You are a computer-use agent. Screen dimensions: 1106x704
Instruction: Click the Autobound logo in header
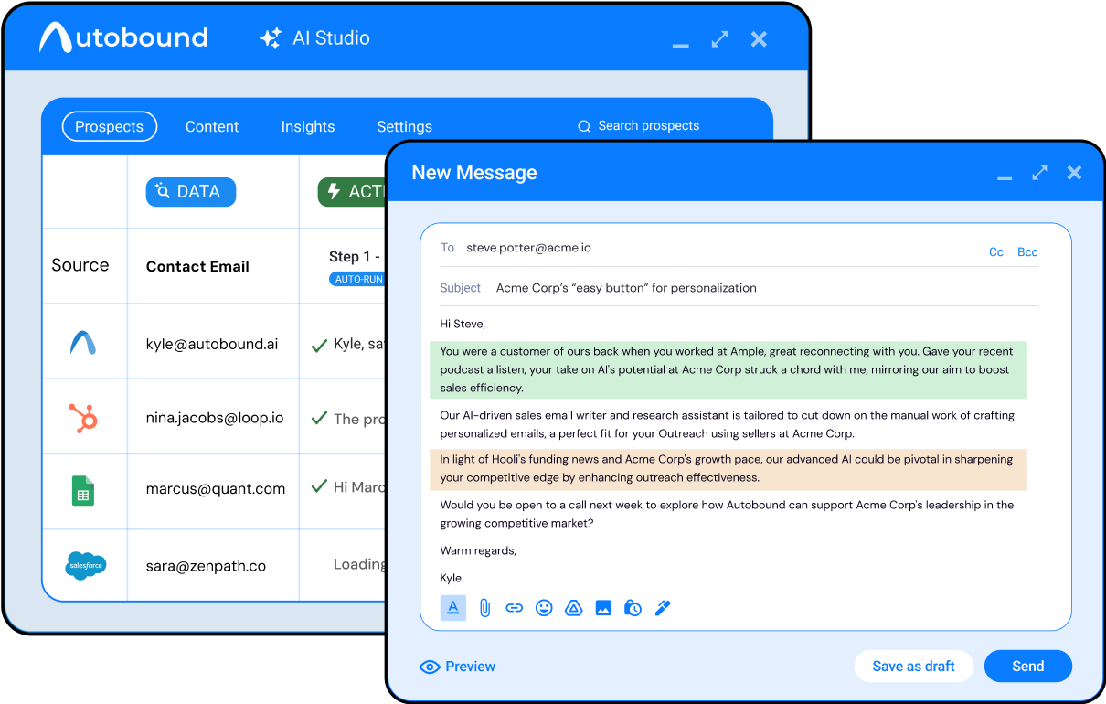123,37
